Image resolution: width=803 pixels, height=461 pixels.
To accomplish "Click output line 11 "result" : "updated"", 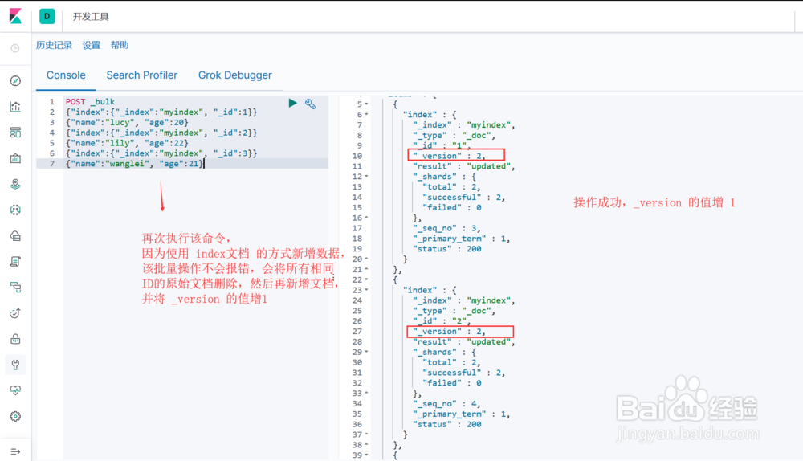I will (463, 166).
